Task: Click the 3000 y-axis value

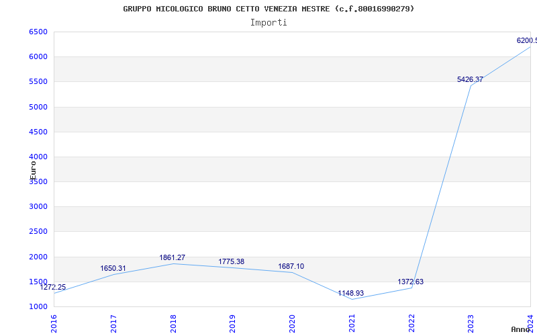Action: coord(38,207)
